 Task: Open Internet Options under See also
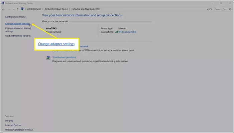(13, 125)
